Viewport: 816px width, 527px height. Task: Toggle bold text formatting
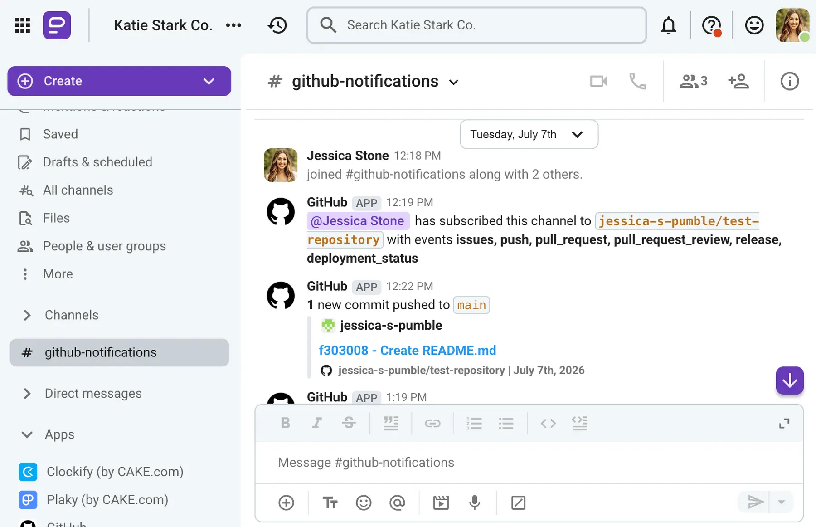click(x=285, y=423)
